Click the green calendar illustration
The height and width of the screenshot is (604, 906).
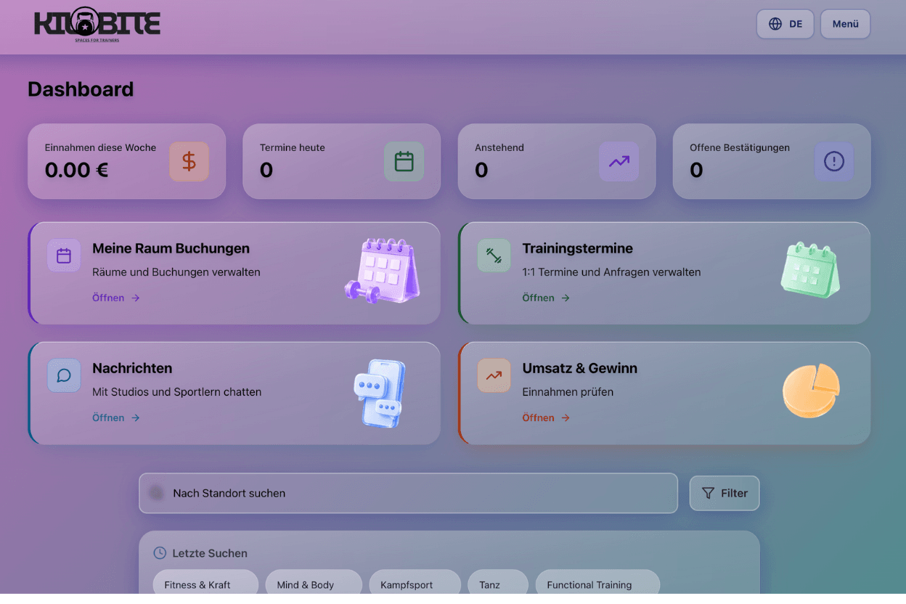(x=811, y=270)
